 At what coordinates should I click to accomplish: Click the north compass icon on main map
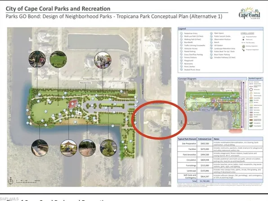[11, 181]
